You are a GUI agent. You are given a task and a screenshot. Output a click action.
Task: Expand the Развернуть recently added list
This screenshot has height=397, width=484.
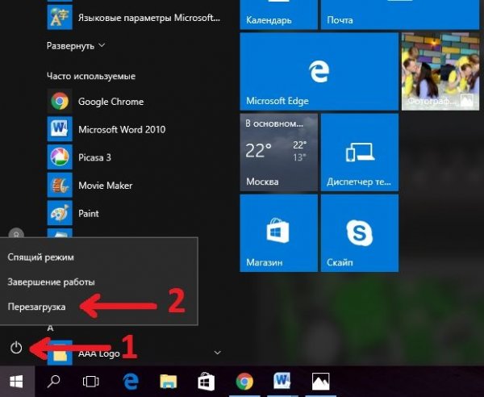[x=76, y=46]
